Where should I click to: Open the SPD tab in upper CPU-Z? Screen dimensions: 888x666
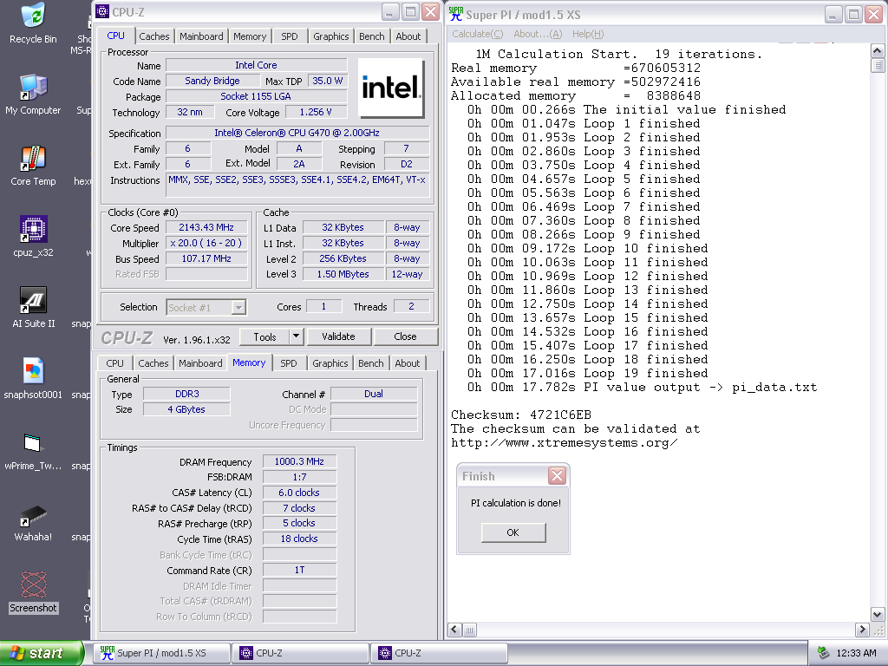[290, 36]
